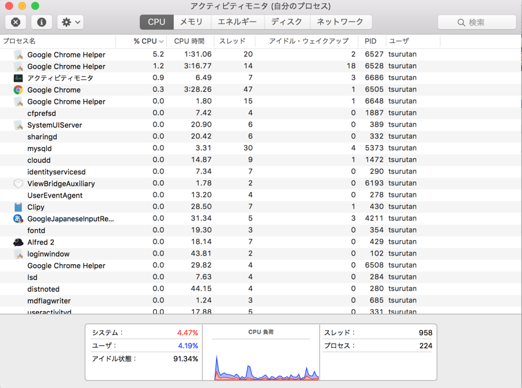Click the ViewBridgeAuxiliary shield icon
522x388 pixels.
point(18,183)
